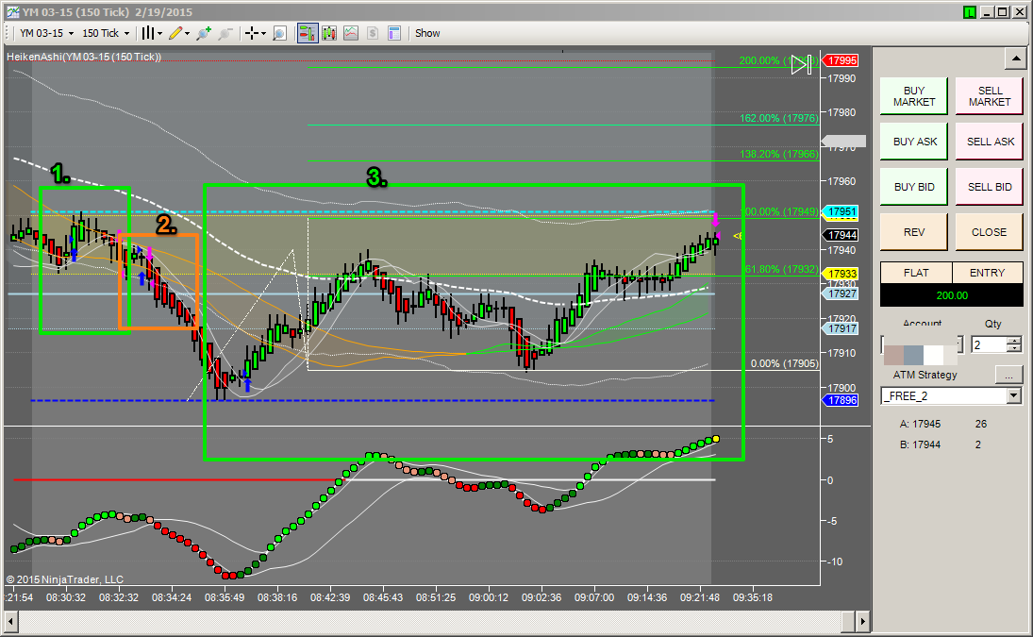Toggle the Chart Trader panel icon

tap(307, 33)
